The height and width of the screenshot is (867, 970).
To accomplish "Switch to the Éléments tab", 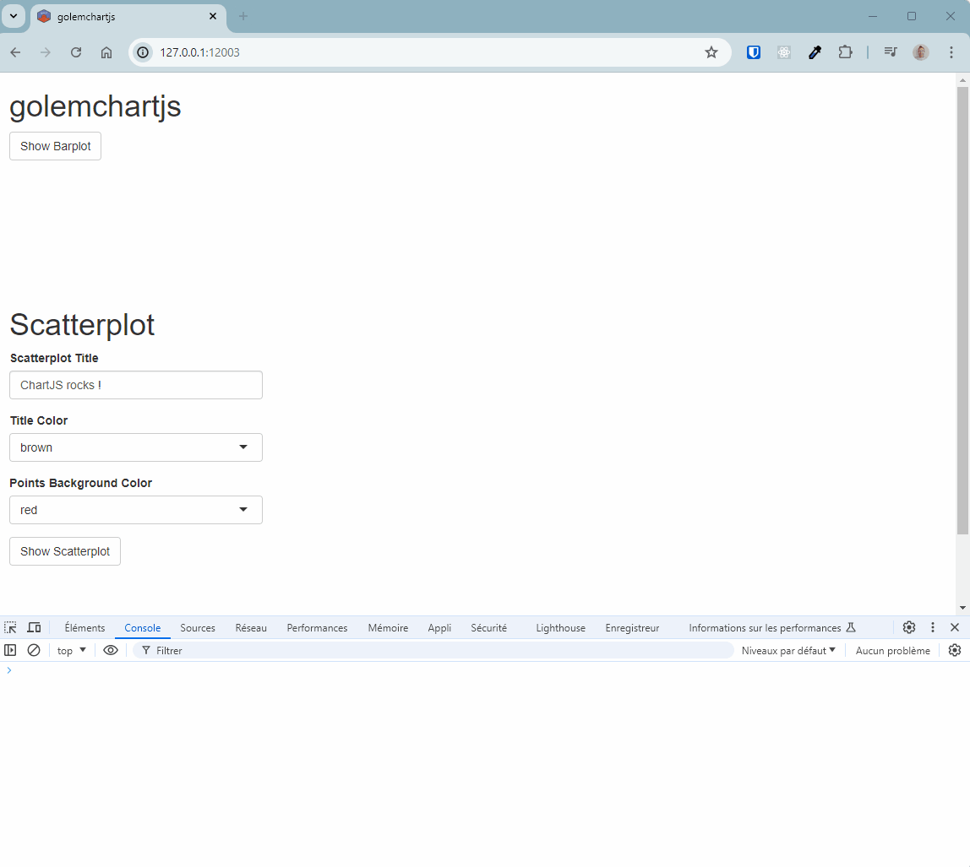I will (x=84, y=628).
